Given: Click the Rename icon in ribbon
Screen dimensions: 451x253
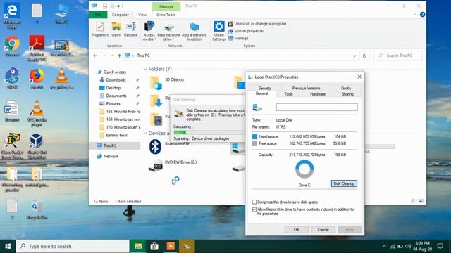Looking at the screenshot, I should 131,30.
